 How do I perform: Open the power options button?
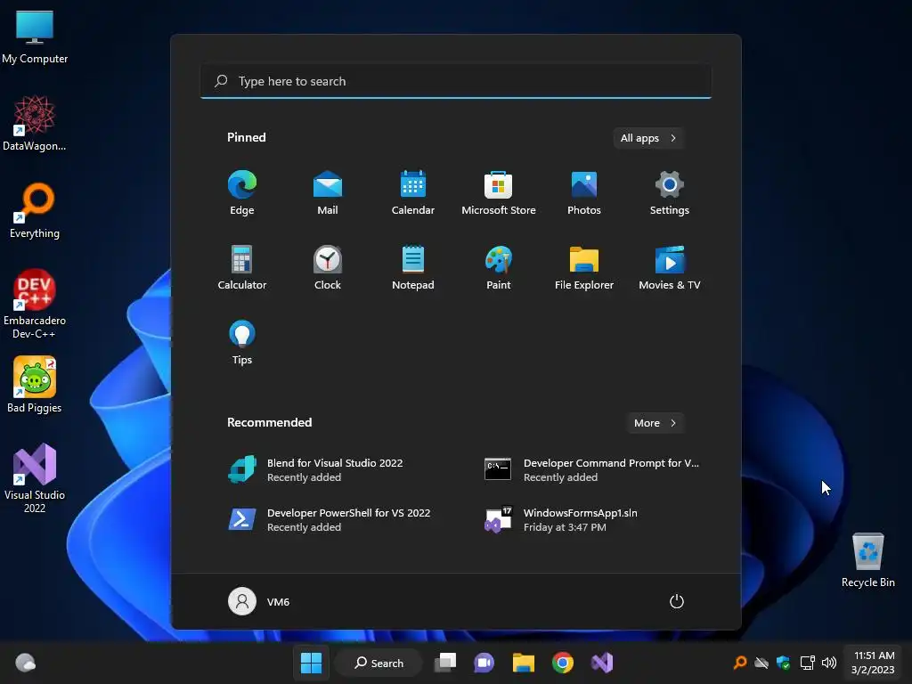[677, 601]
